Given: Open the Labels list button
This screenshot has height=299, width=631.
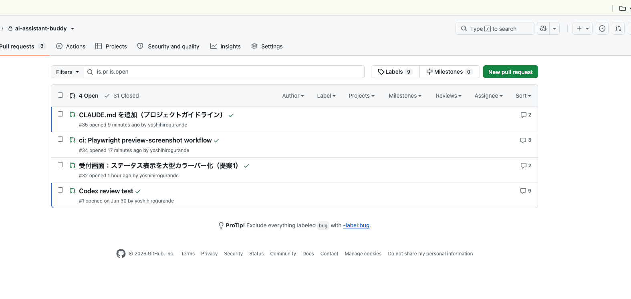Looking at the screenshot, I should coord(395,72).
